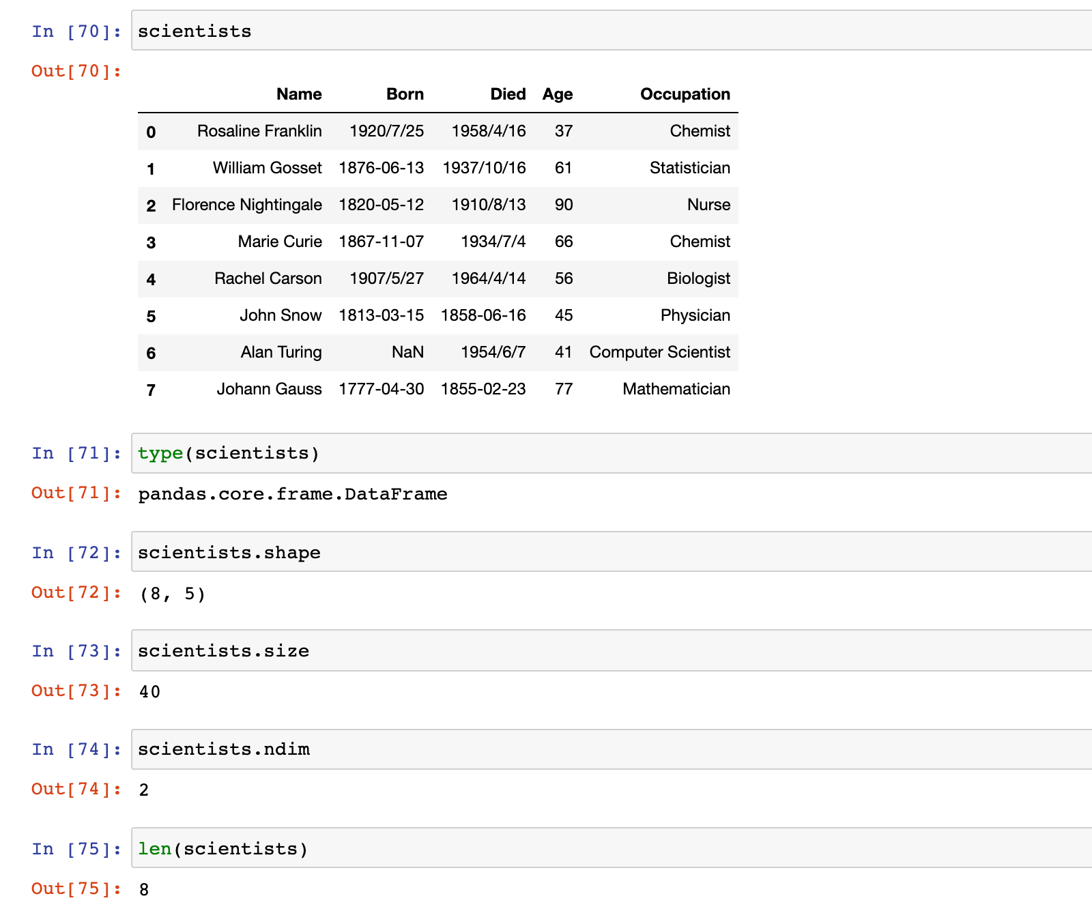Select the death date 1855-02-23

point(483,389)
